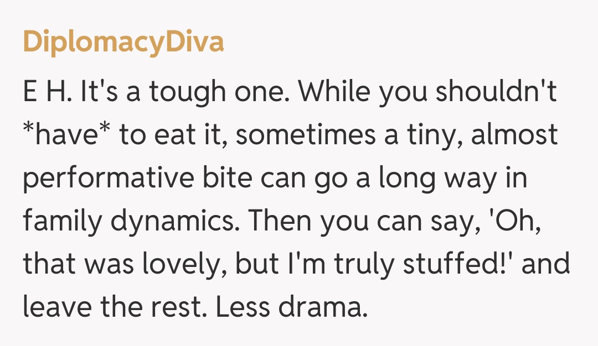
Task: Click the word "shouldn't" in the comment
Action: pyautogui.click(x=496, y=92)
